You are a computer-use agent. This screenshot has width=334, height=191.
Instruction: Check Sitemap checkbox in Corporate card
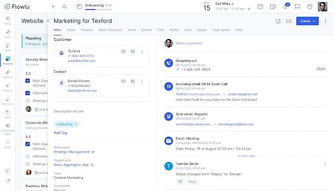28,164
